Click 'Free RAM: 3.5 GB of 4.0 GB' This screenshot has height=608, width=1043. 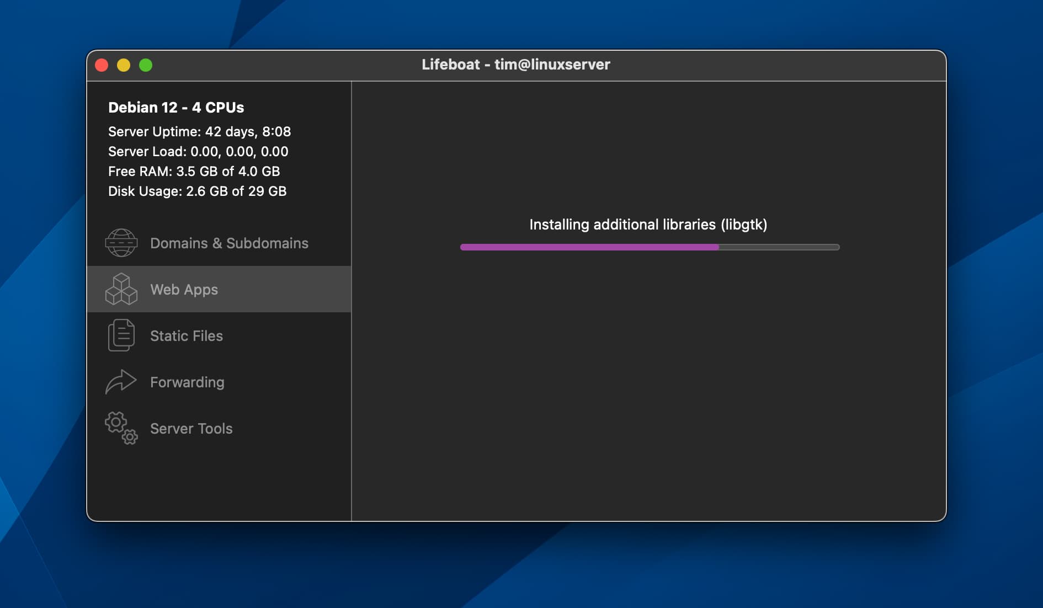point(194,171)
